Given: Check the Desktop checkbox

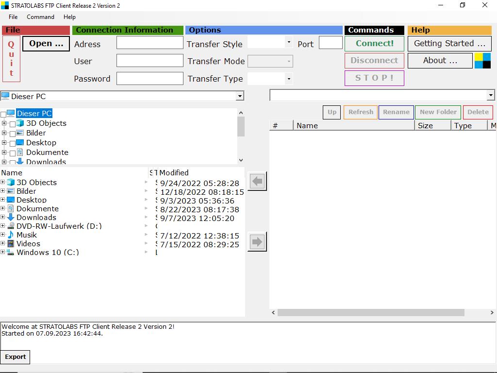Looking at the screenshot, I should (13, 144).
